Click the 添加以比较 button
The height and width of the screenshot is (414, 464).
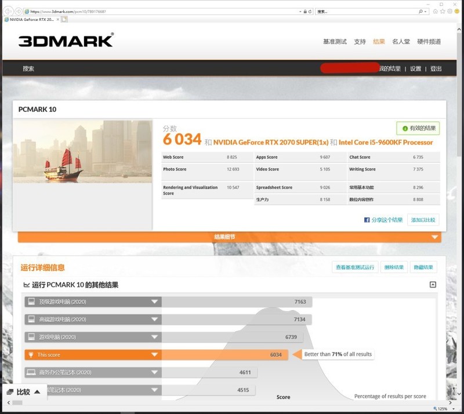(x=423, y=220)
